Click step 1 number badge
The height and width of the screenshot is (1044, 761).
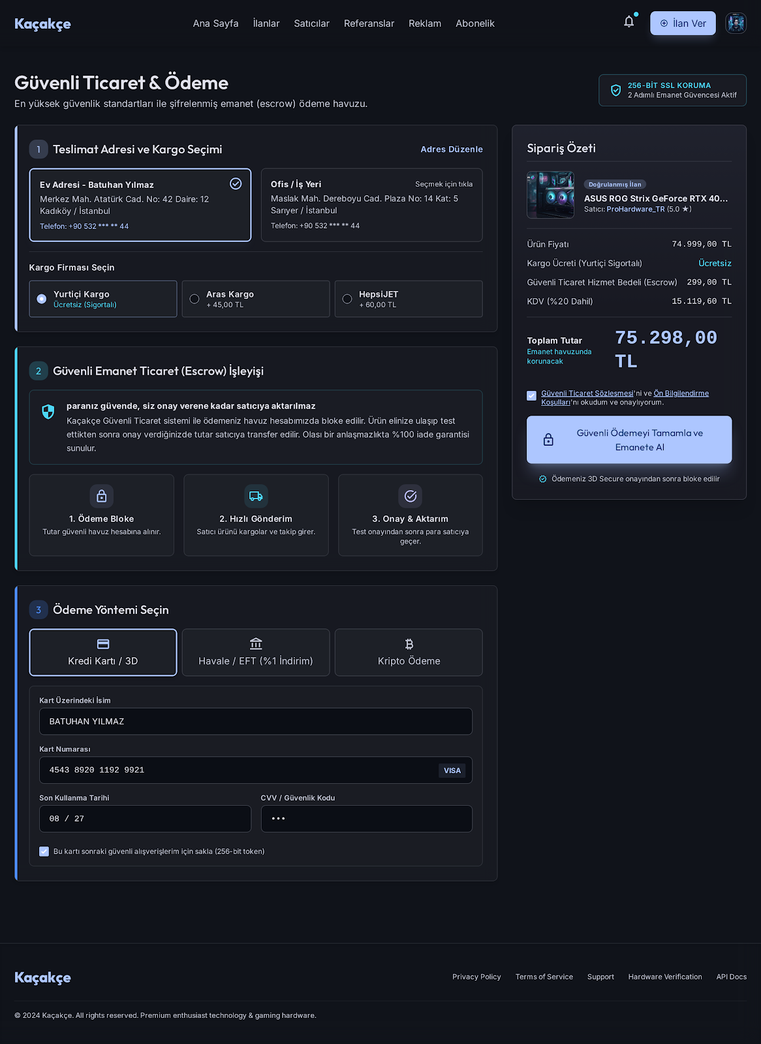(x=39, y=149)
